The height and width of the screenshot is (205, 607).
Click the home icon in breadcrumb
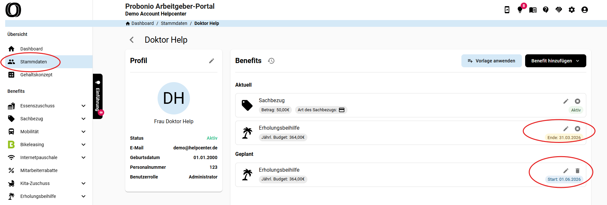pos(128,24)
